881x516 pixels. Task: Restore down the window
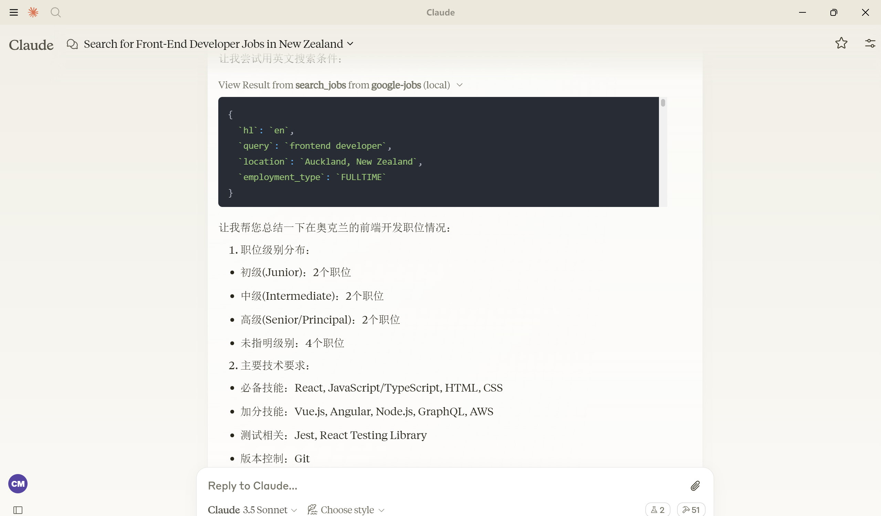click(833, 13)
